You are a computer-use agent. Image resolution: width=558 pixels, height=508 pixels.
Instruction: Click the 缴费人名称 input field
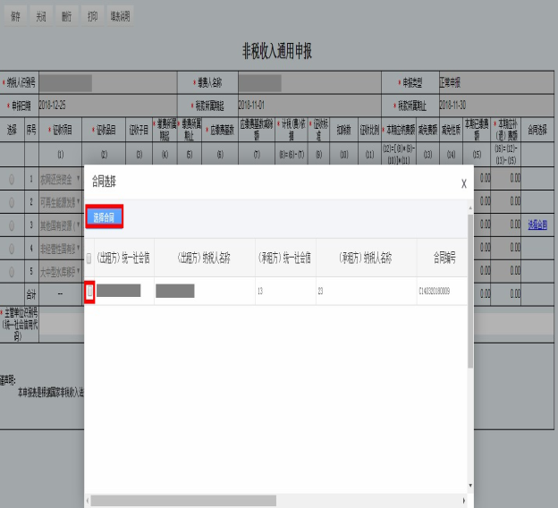click(309, 82)
